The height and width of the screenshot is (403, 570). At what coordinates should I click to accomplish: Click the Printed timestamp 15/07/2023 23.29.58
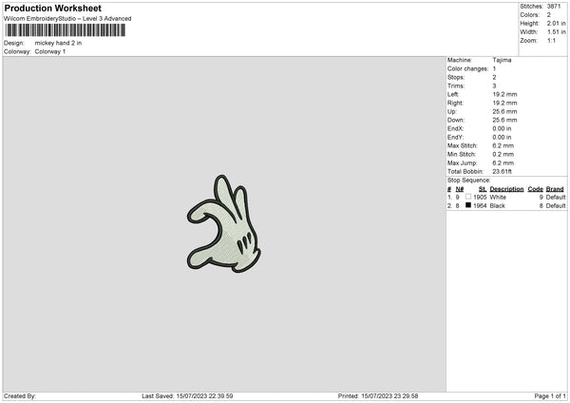[389, 396]
